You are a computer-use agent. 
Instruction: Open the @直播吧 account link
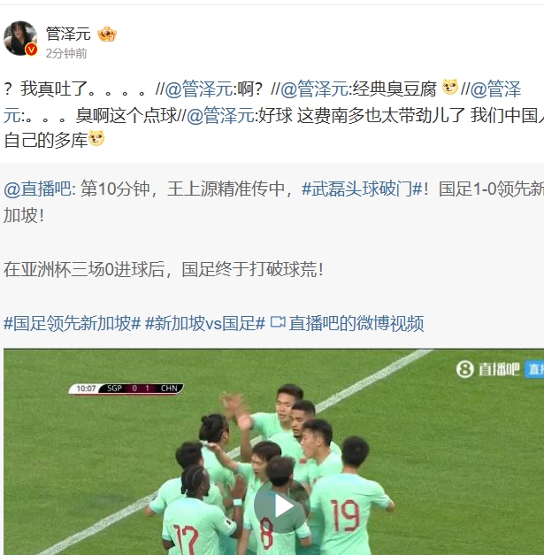tap(37, 189)
